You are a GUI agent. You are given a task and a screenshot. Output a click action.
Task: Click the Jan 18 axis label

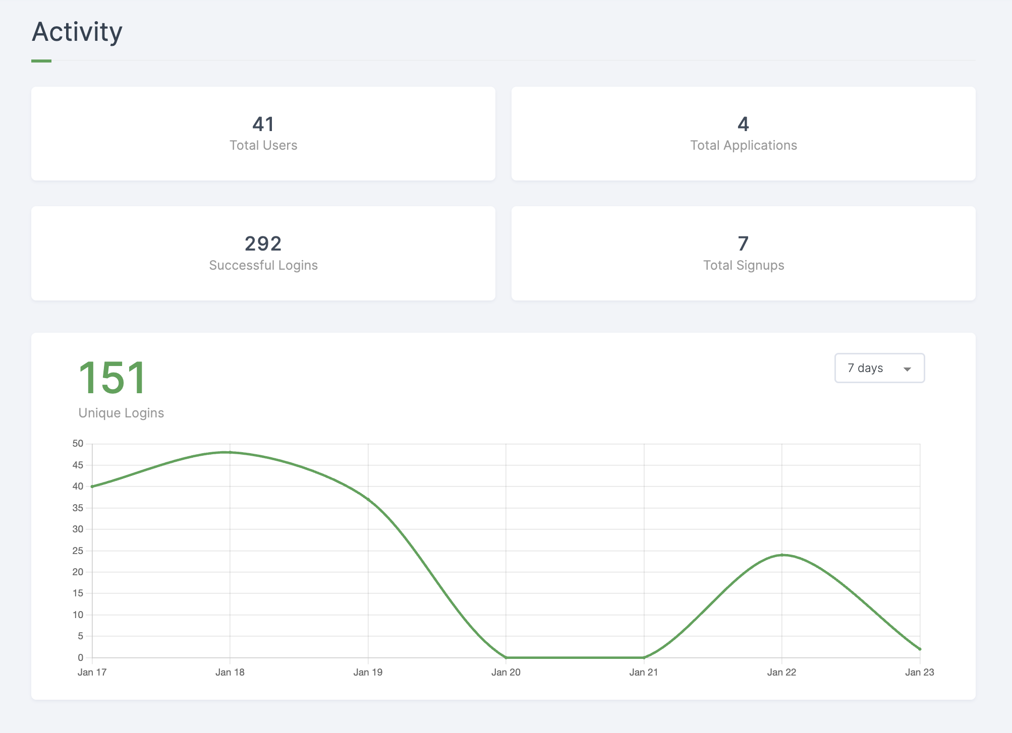[x=230, y=672]
